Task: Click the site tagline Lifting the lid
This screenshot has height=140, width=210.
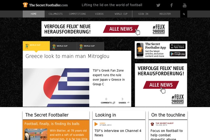Action: [x=112, y=5]
